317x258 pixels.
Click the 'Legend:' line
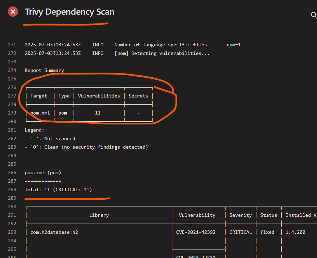[x=34, y=130]
